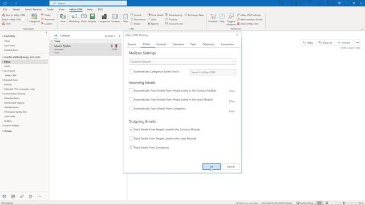Open the By Date sort dropdown
This screenshot has height=205, width=365.
(x=110, y=36)
